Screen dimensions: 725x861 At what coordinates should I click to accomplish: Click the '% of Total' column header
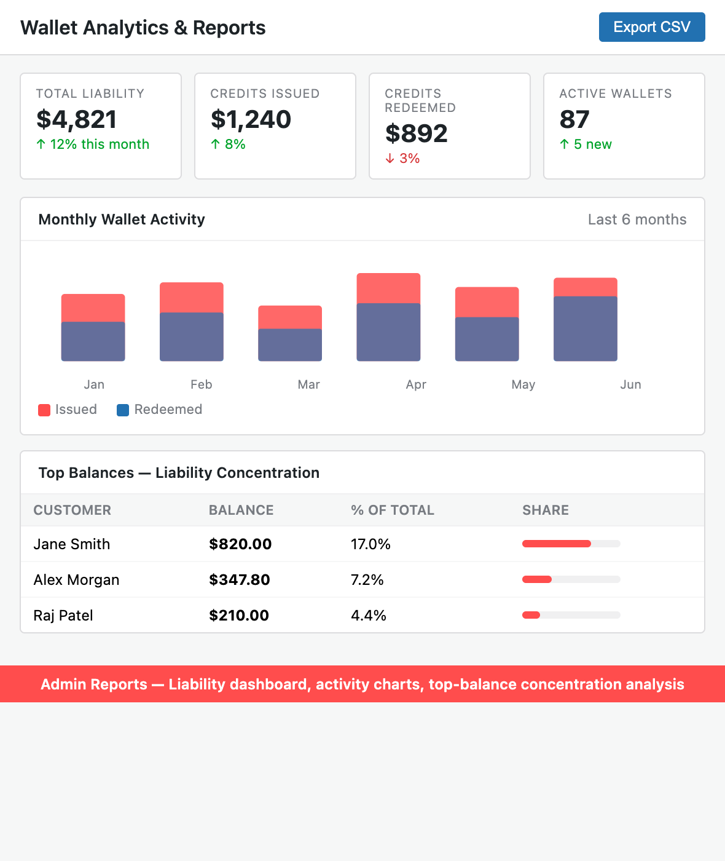(393, 510)
